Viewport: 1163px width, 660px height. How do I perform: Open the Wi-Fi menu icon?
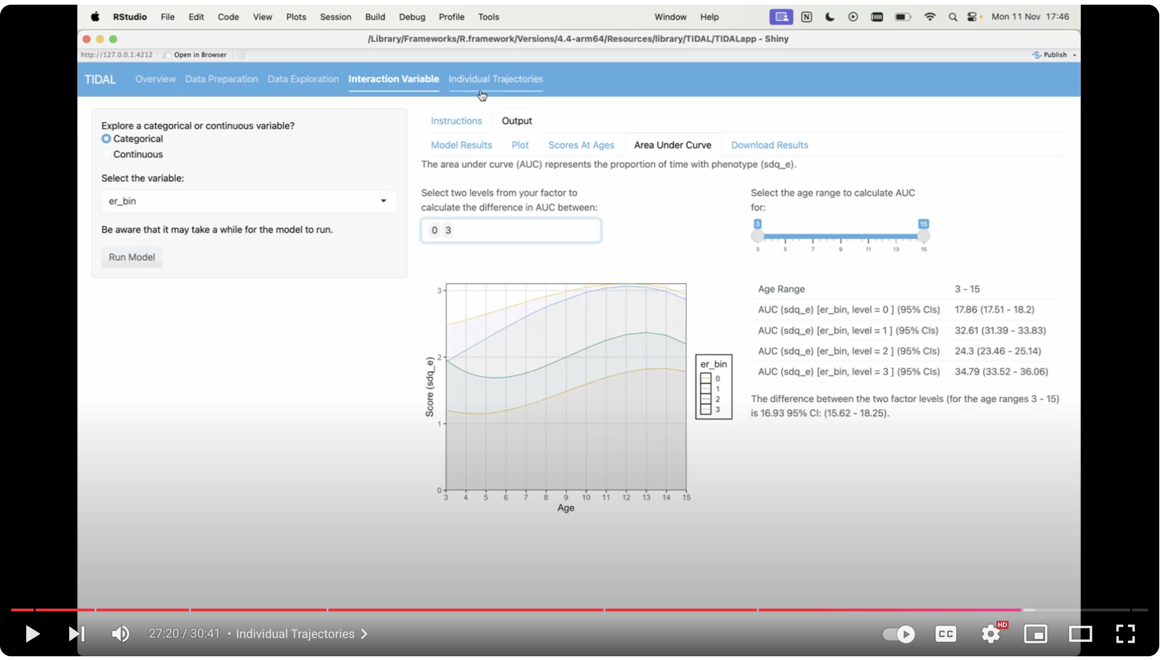(x=930, y=17)
